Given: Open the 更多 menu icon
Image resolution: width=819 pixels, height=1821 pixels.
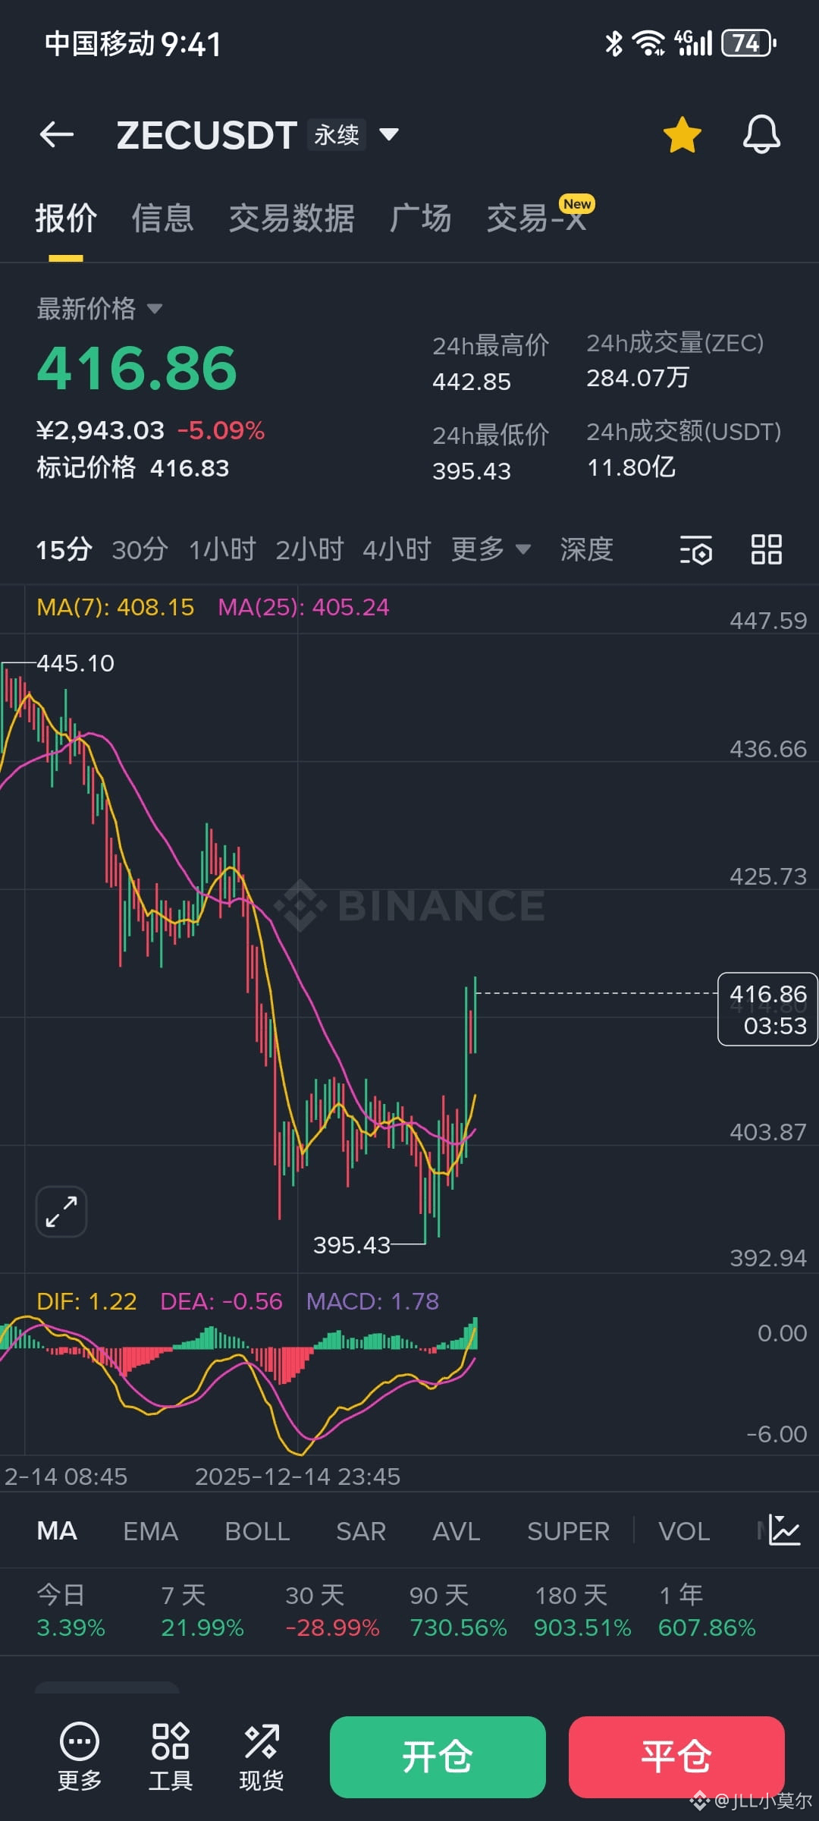Looking at the screenshot, I should (x=80, y=1756).
